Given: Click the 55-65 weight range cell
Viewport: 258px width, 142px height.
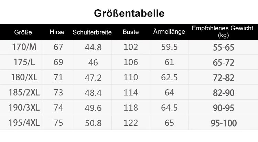Looking at the screenshot, I should pos(224,48).
